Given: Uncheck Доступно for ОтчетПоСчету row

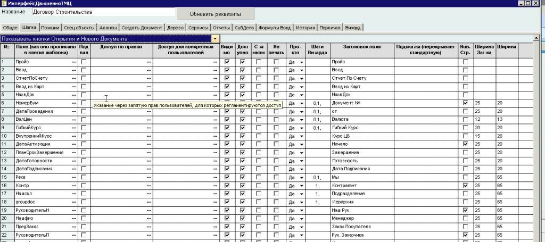Looking at the screenshot, I should point(243,78).
